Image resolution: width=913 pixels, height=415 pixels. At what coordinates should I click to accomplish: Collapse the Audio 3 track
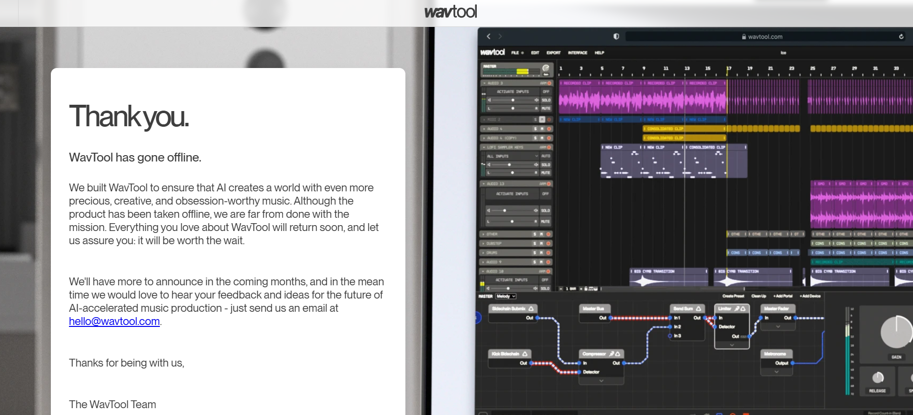pyautogui.click(x=484, y=83)
